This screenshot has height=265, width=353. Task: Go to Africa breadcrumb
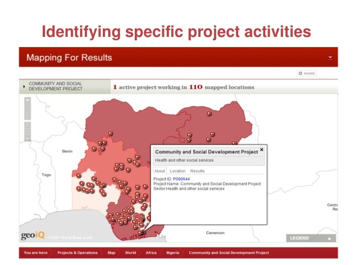[151, 253]
